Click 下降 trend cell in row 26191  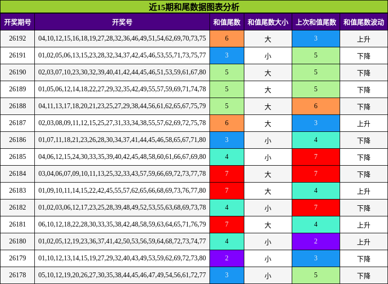tap(364, 56)
